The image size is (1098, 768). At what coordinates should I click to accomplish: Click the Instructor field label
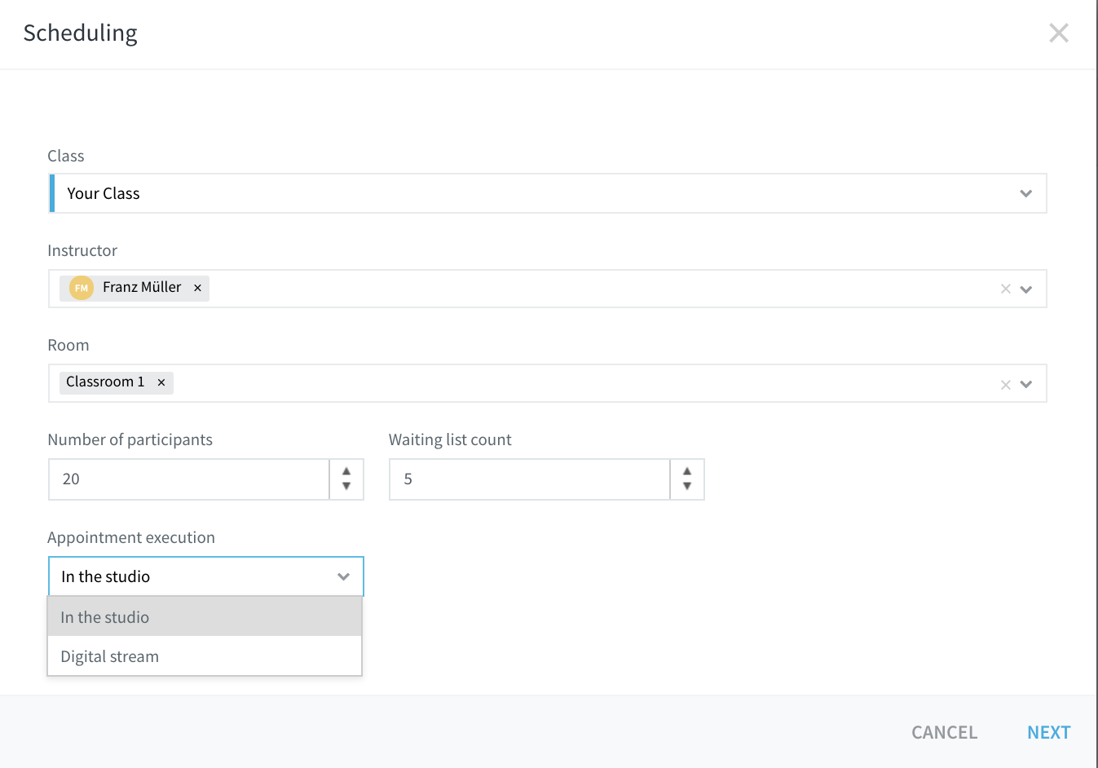82,250
